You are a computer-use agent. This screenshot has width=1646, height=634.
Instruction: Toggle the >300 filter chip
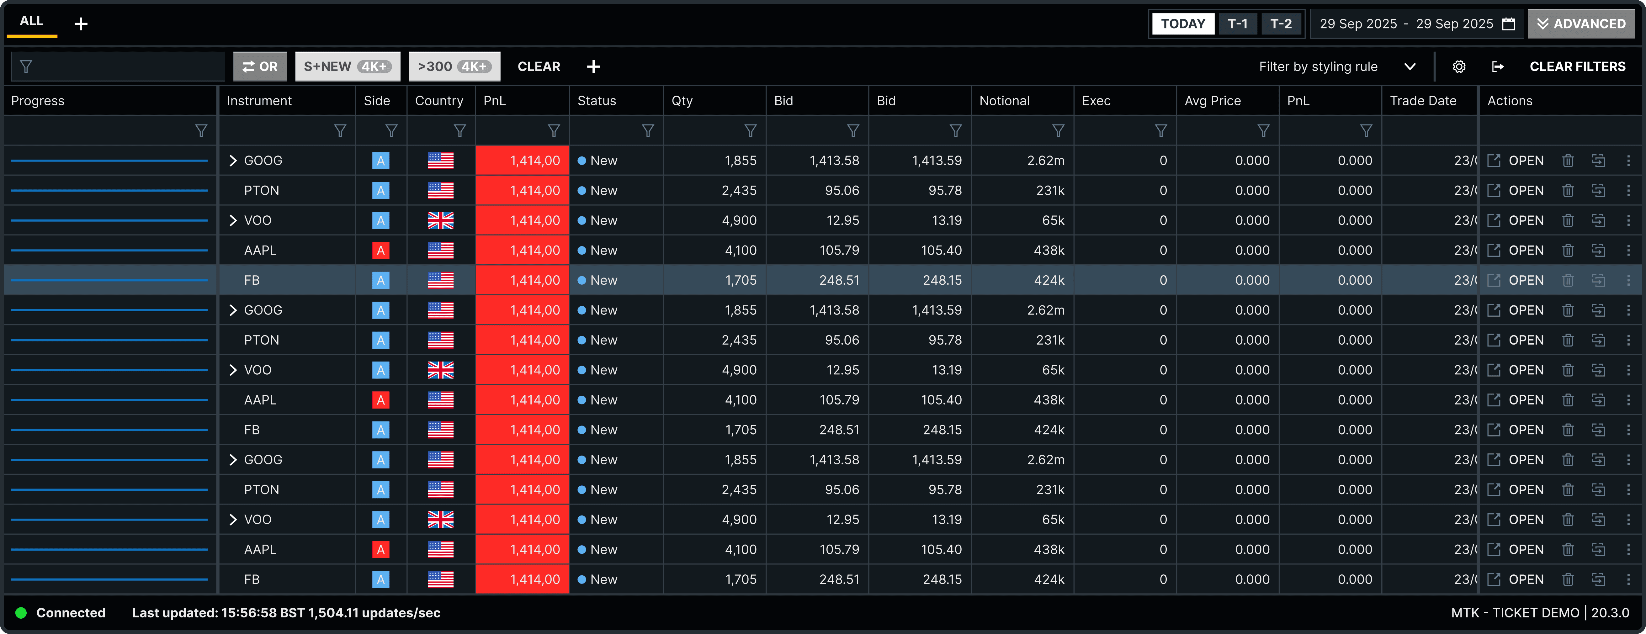coord(454,66)
